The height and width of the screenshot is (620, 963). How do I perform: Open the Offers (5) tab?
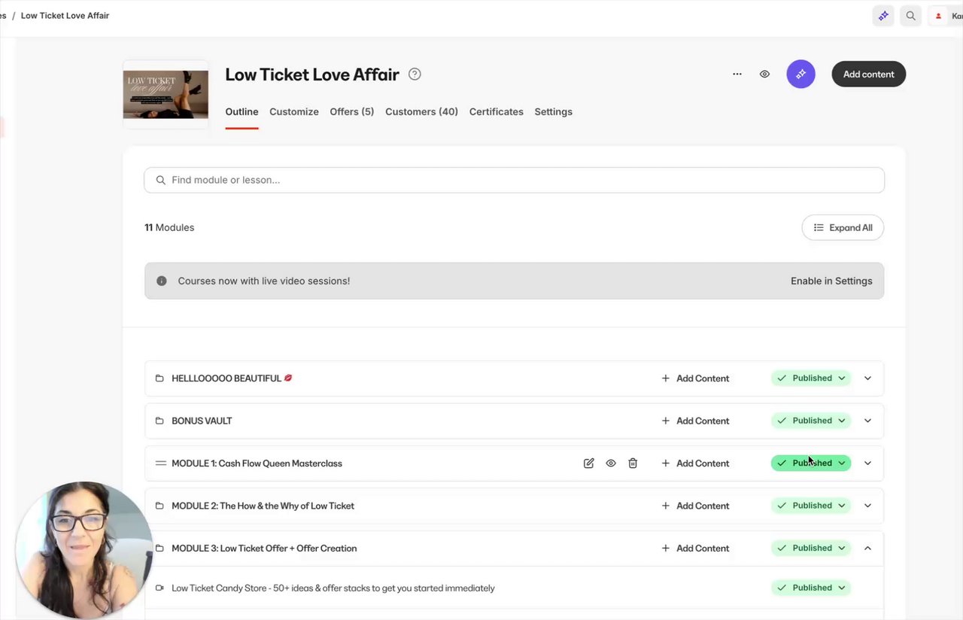click(x=351, y=112)
